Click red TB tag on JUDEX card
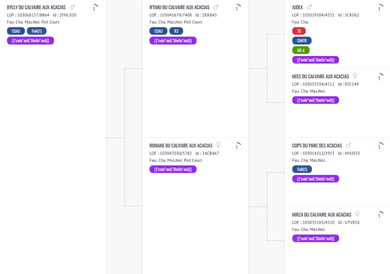This screenshot has height=274, width=390. pos(299,31)
